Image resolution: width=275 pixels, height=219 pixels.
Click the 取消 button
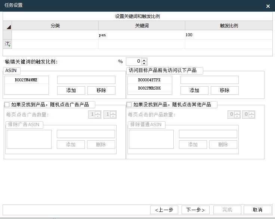coord(257,210)
